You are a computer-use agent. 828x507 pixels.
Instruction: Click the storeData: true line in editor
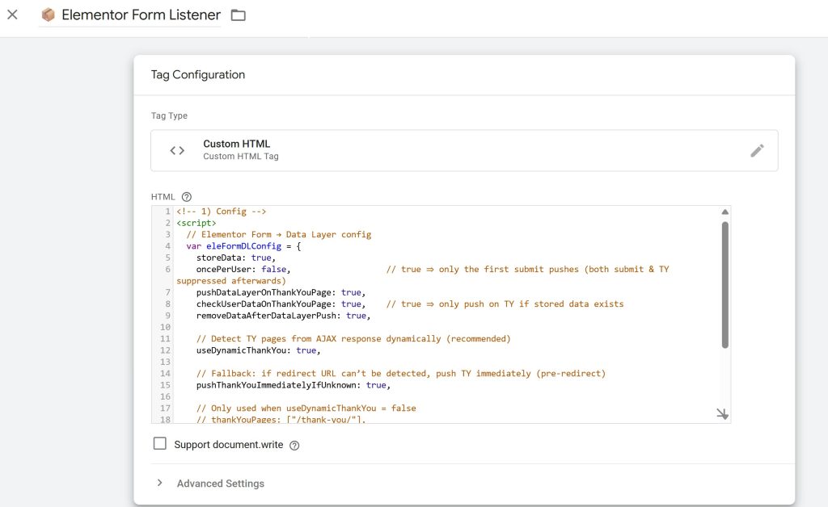pyautogui.click(x=236, y=258)
